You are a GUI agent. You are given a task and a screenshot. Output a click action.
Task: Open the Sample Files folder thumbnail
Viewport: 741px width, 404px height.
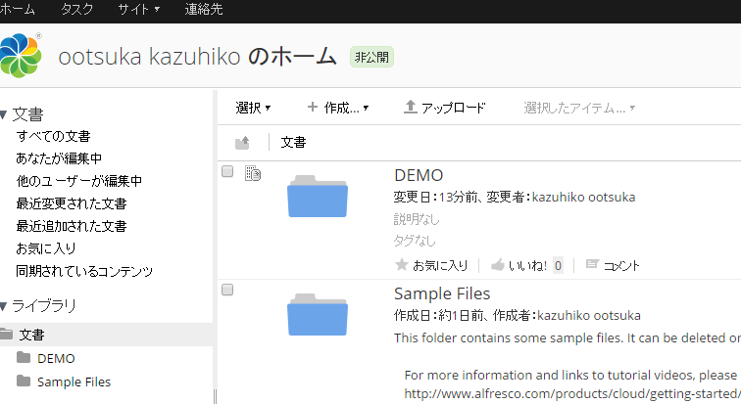pos(318,314)
